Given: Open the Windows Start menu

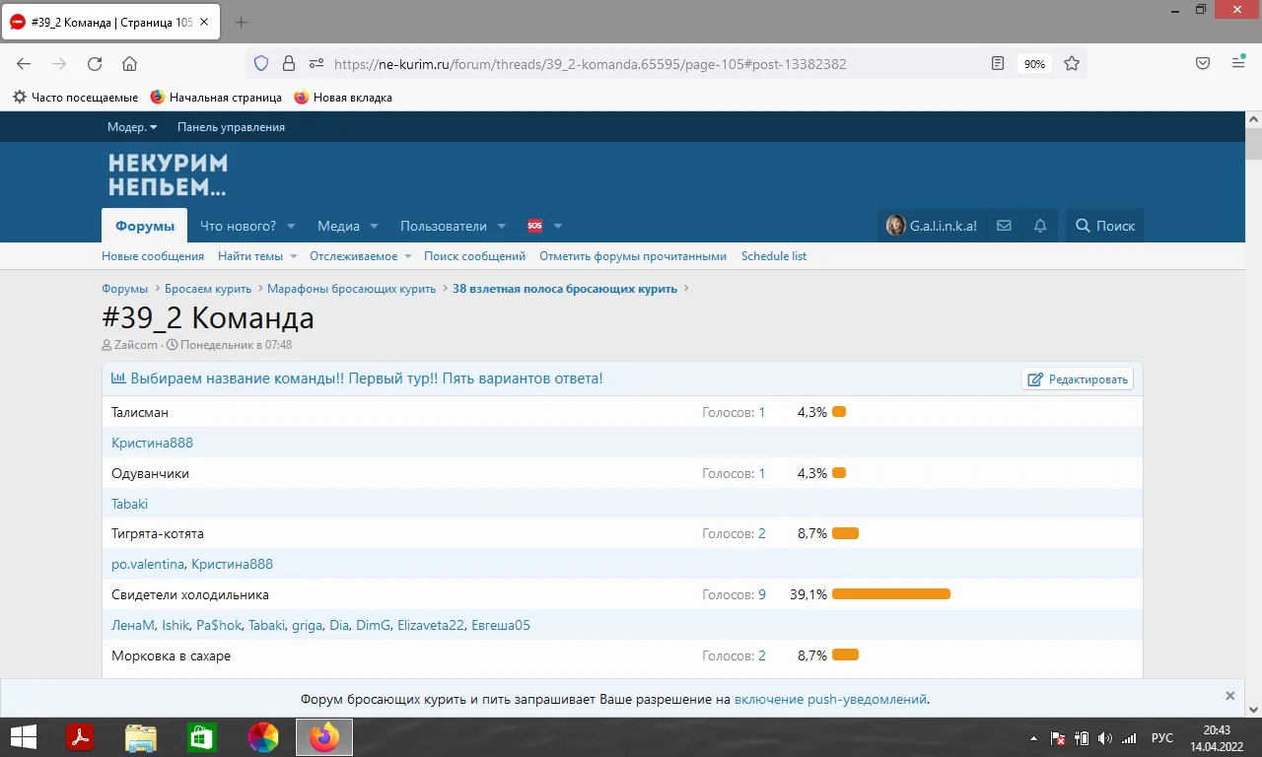Looking at the screenshot, I should [23, 737].
